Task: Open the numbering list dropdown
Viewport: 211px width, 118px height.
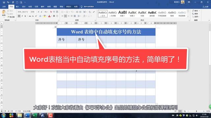Action: (70, 12)
